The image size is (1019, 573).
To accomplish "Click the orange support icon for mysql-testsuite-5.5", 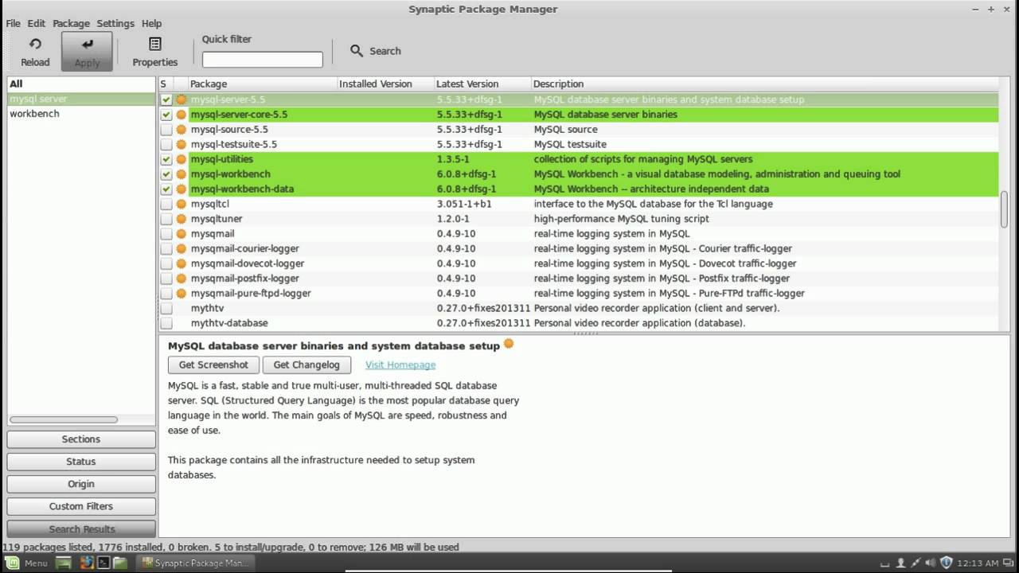I will pos(182,145).
